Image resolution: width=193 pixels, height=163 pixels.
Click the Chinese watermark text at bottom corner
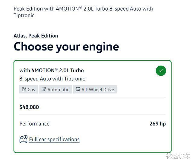click(x=178, y=156)
